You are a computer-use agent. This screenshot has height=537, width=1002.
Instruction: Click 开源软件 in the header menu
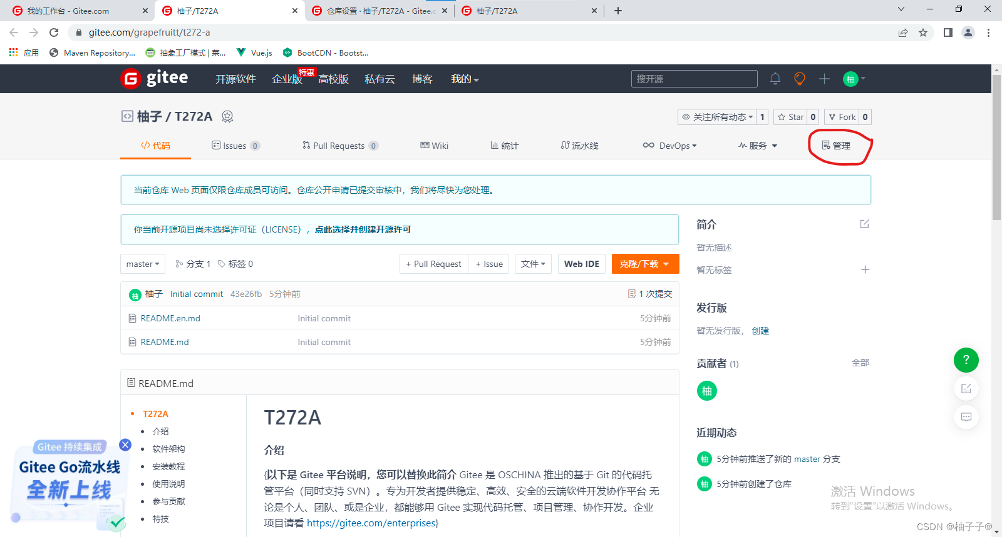235,79
